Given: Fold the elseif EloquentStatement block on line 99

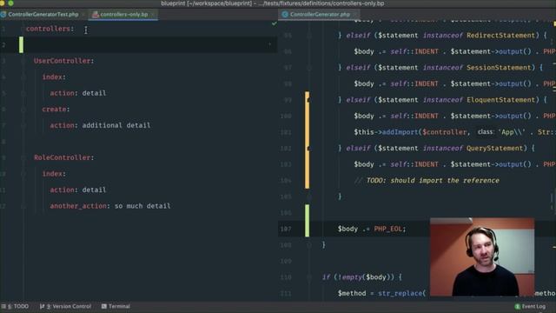Looking at the screenshot, I should point(309,100).
